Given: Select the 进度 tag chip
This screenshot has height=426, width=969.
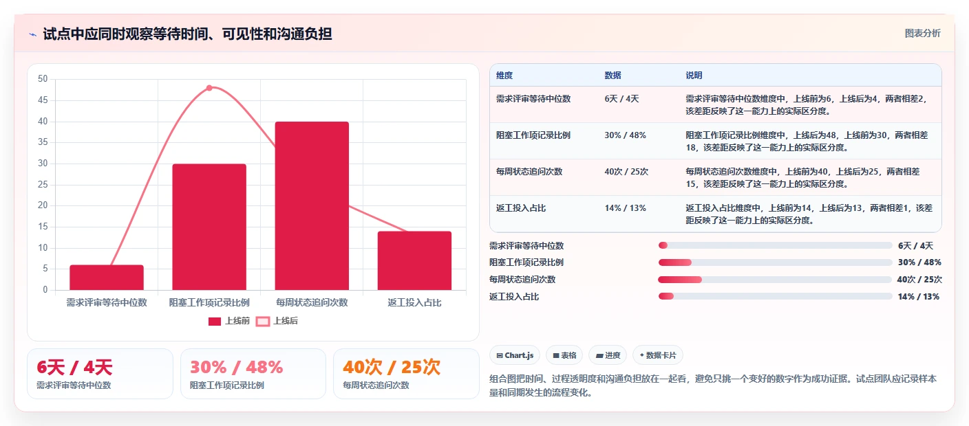Looking at the screenshot, I should click(x=608, y=355).
